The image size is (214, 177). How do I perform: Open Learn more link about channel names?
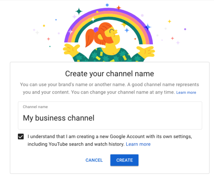click(186, 92)
